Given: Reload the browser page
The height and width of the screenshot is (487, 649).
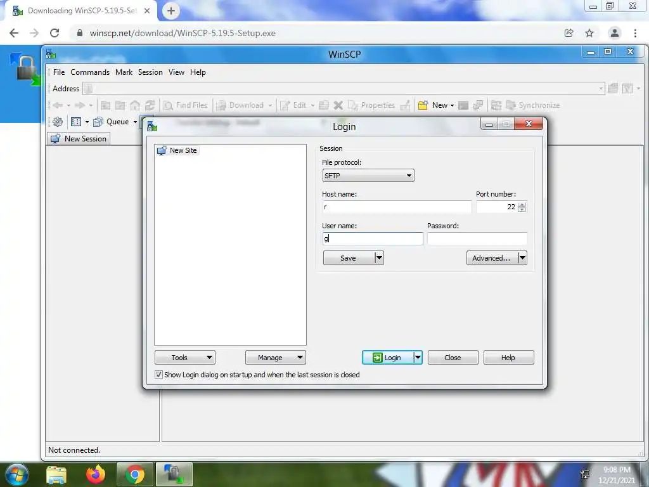Looking at the screenshot, I should point(55,33).
